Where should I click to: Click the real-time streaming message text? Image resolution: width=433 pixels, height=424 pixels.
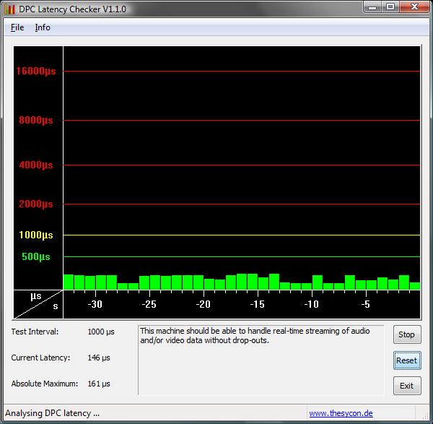coord(255,336)
